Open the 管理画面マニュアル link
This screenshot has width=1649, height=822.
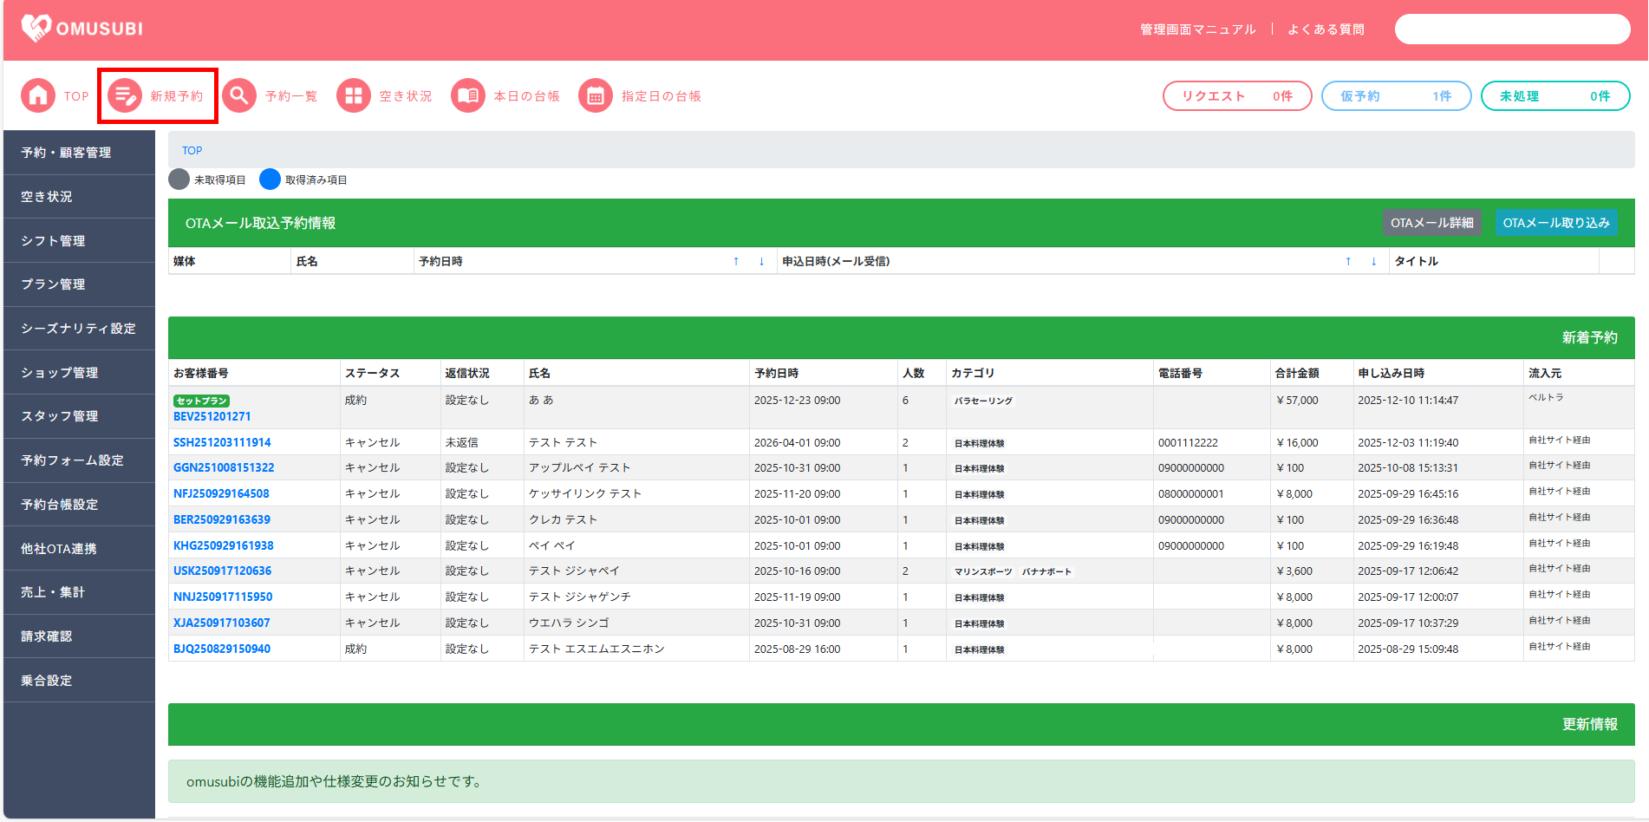(x=1197, y=29)
